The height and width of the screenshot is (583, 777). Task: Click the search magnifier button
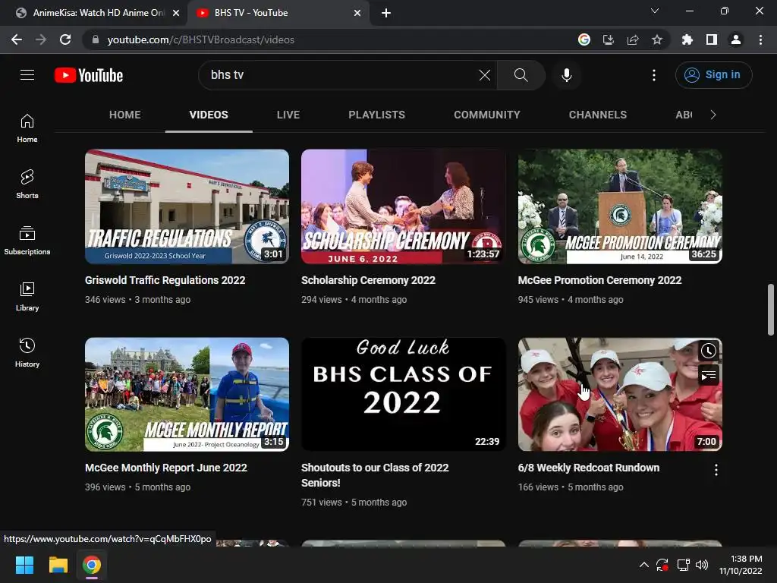click(521, 75)
